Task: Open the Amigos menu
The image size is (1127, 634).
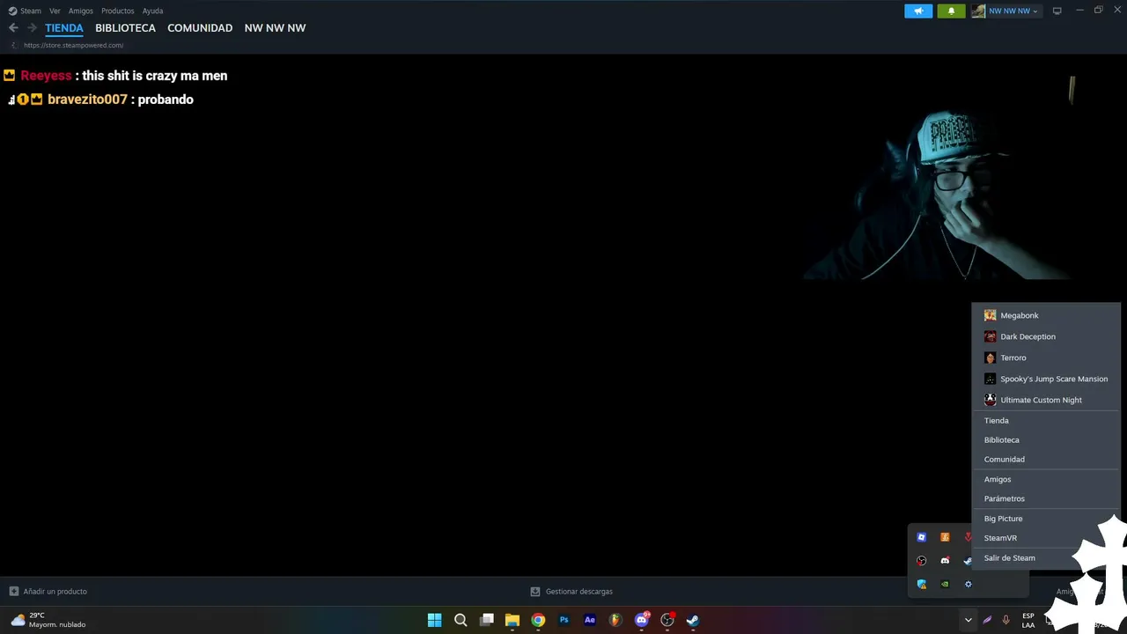Action: click(81, 11)
